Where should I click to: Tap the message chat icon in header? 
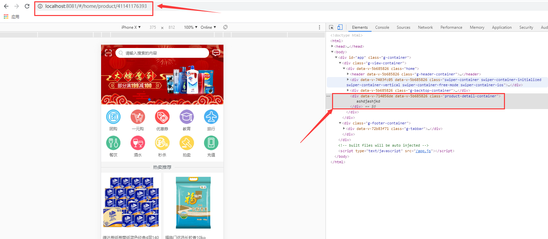(216, 53)
